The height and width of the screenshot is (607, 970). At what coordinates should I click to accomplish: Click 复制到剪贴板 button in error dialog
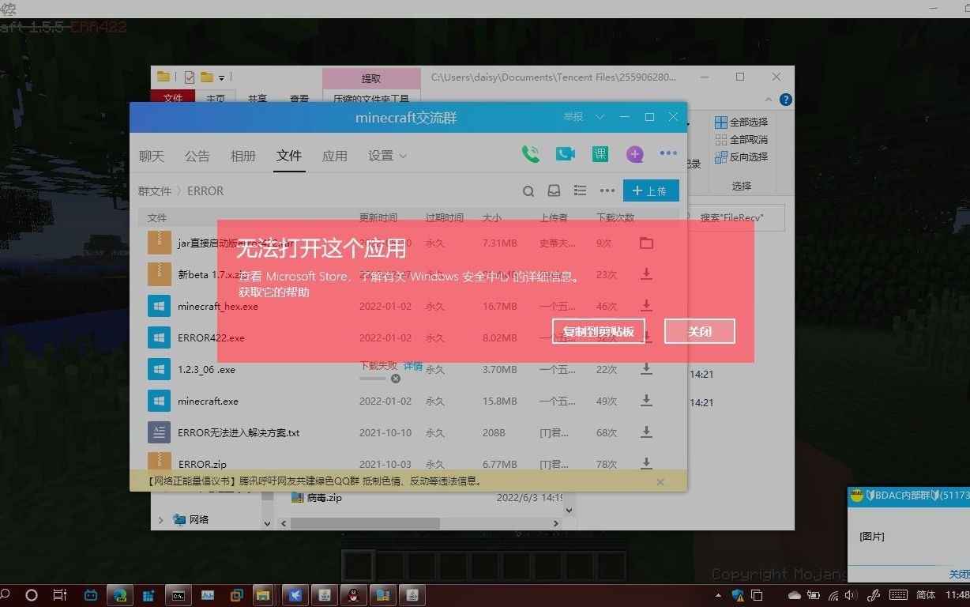click(x=599, y=331)
